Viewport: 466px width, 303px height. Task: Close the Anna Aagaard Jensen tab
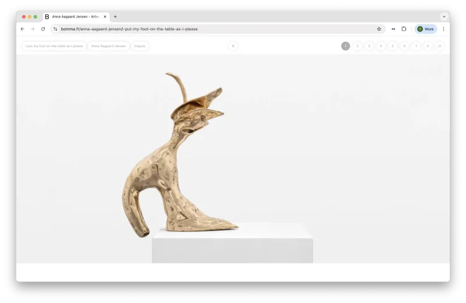[x=105, y=17]
